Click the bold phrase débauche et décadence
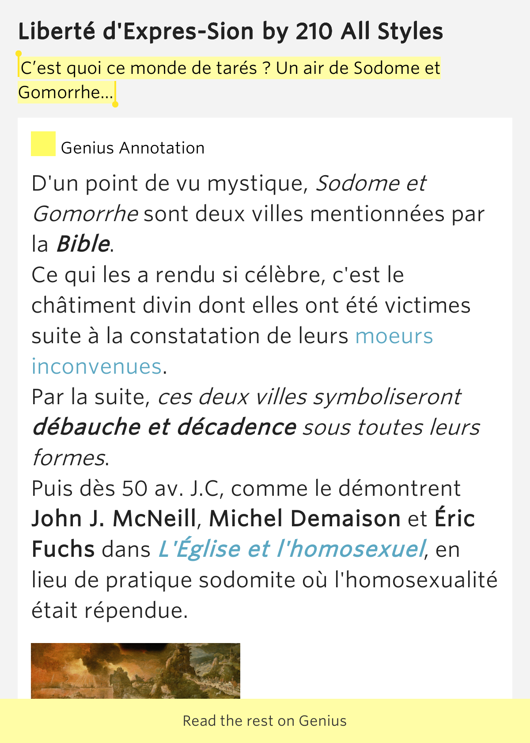This screenshot has width=530, height=743. 164,427
